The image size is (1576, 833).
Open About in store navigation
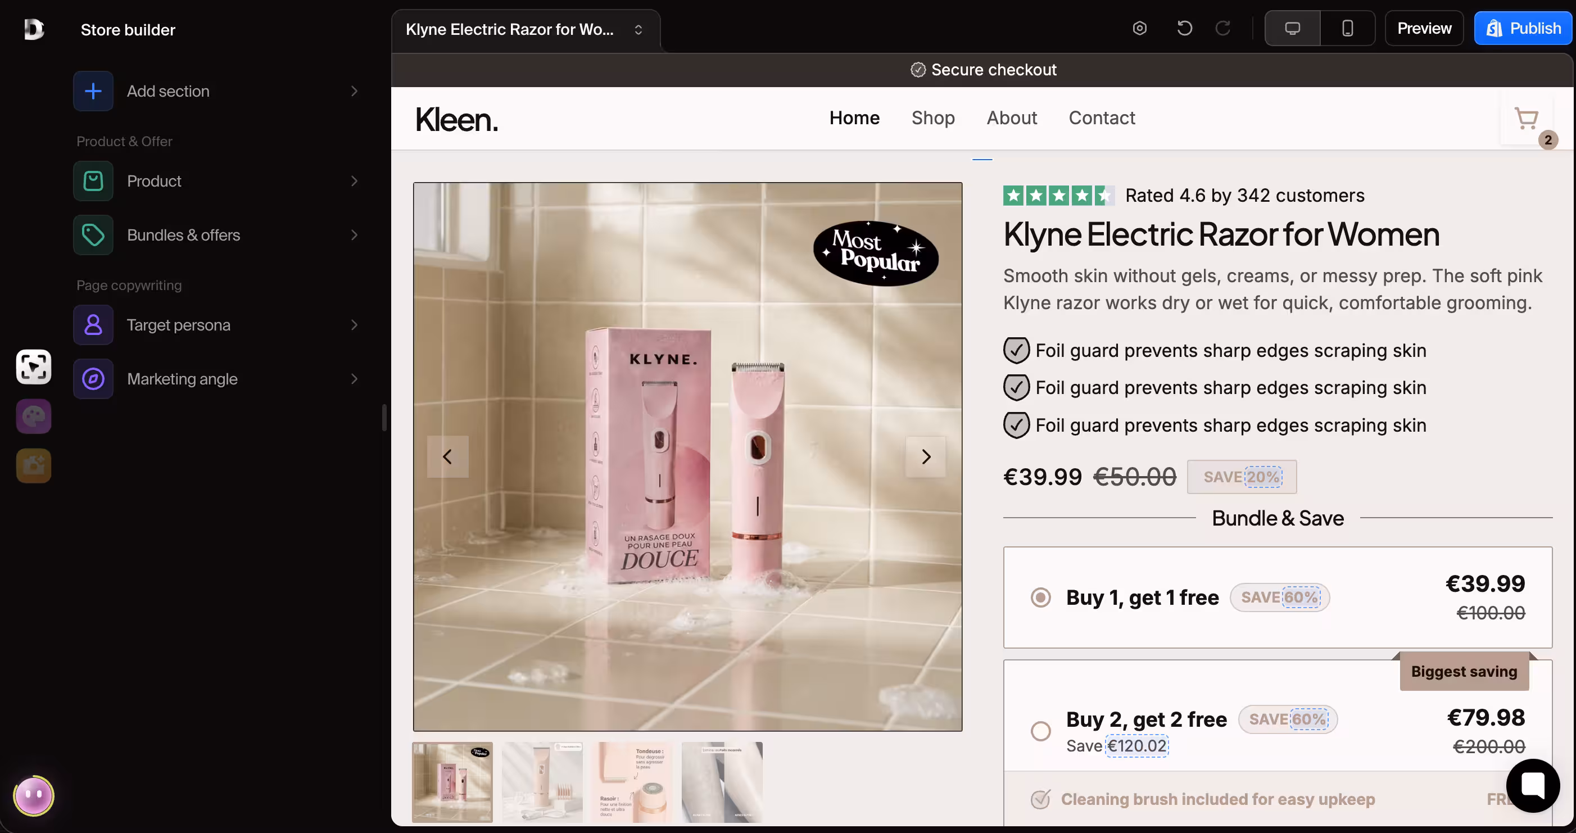coord(1012,117)
